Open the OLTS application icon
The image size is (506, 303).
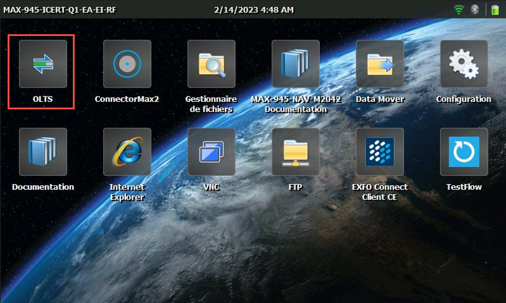tap(43, 64)
